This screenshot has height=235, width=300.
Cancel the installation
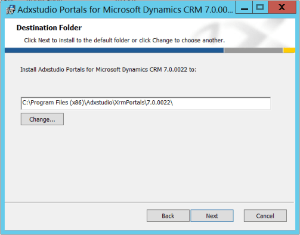(x=265, y=215)
